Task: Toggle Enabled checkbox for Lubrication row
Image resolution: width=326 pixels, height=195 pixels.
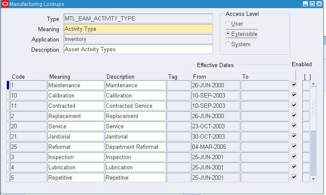Action: (x=294, y=167)
